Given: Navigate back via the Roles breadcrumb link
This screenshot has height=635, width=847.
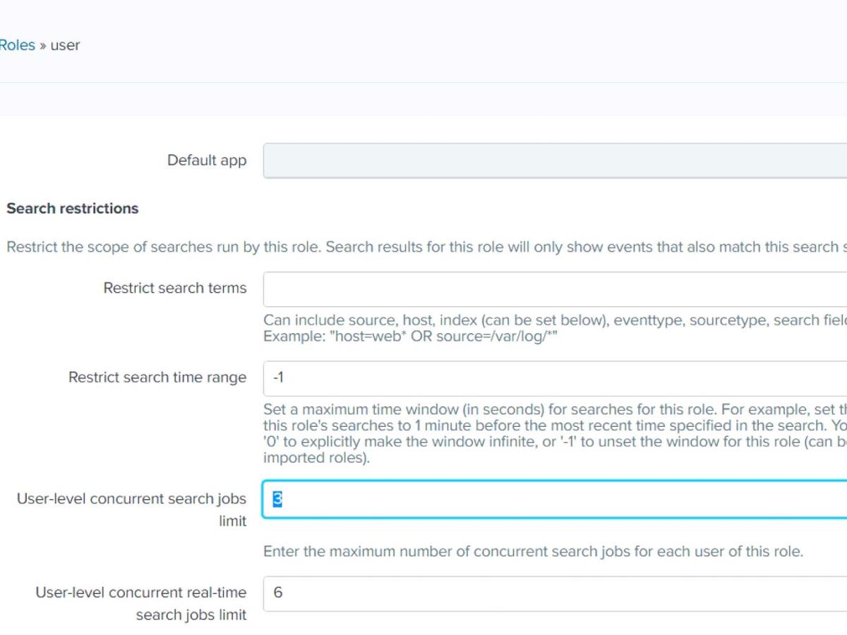Looking at the screenshot, I should (18, 44).
